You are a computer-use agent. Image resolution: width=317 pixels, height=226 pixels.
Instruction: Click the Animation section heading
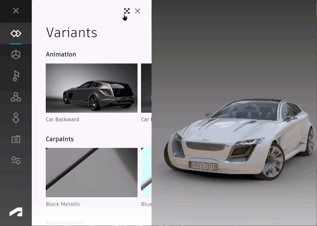(x=61, y=54)
